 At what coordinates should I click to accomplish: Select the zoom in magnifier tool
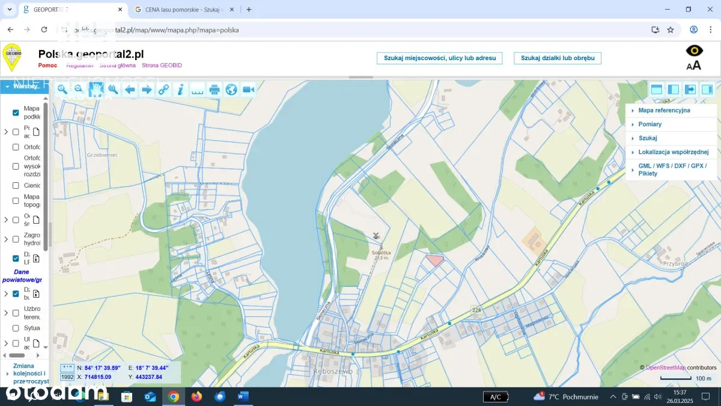(x=62, y=90)
